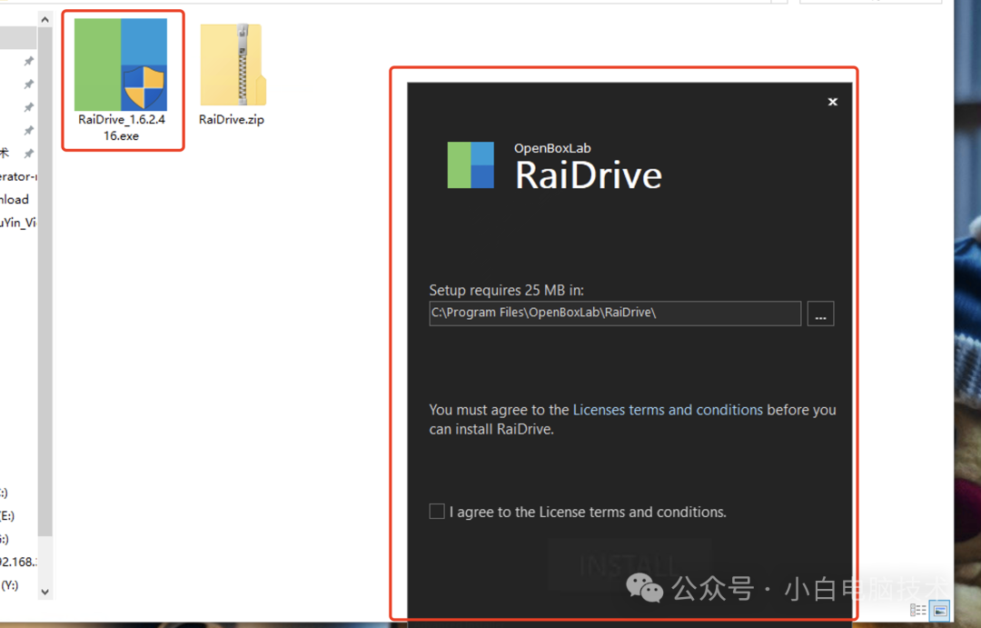Click the "Setup requires 25 MB in:" label
981x628 pixels.
click(506, 291)
